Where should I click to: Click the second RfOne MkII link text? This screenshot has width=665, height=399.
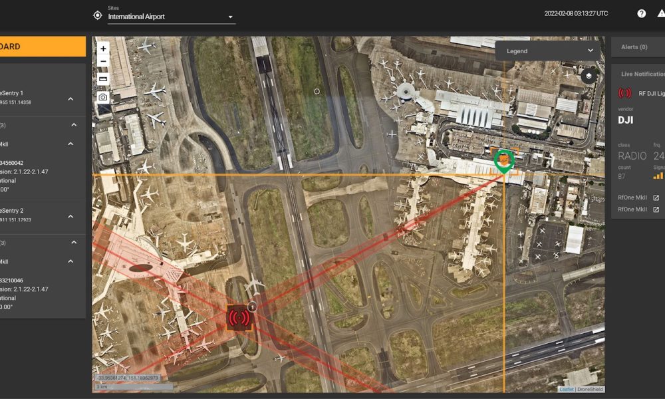(x=632, y=209)
